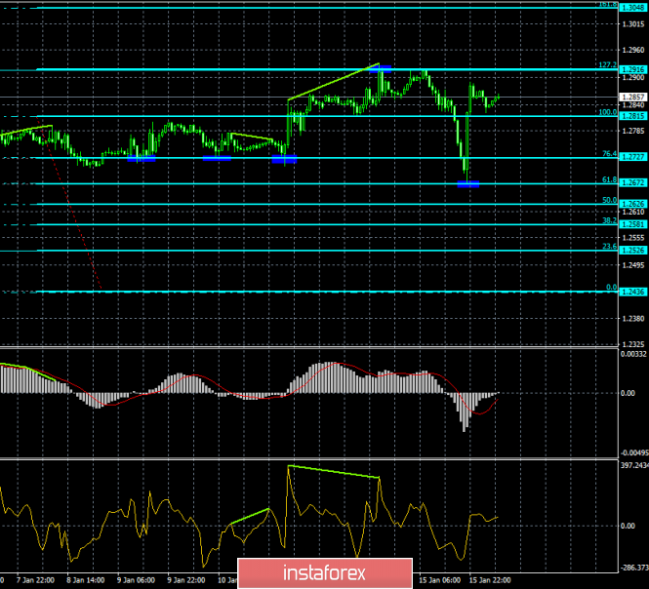The width and height of the screenshot is (649, 589).
Task: Click the 50.0 Fibonacci price tag 1.2626
Action: pyautogui.click(x=633, y=204)
